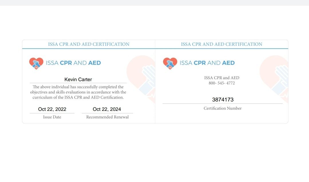Click the left card heart-hands logo icon
This screenshot has height=182, width=309.
[36, 63]
